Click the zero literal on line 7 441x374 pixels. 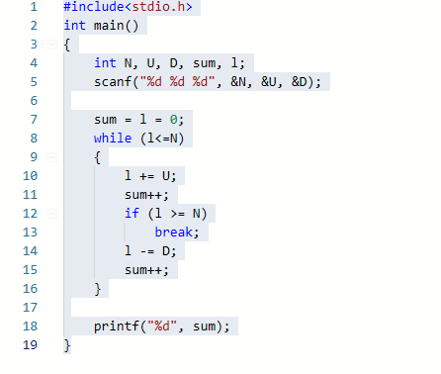174,120
